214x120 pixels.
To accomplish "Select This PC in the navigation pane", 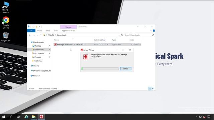I will pyautogui.click(x=36, y=66).
